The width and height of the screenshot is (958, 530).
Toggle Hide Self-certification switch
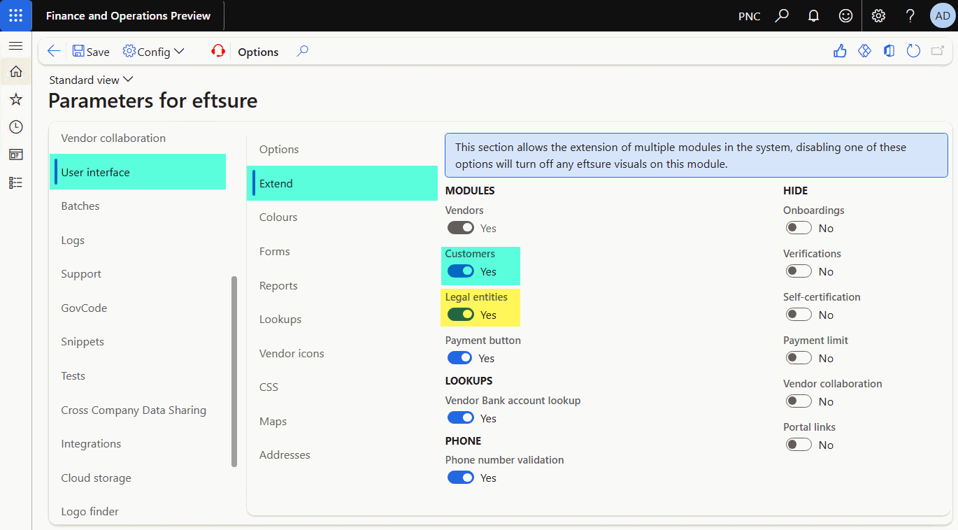tap(799, 315)
